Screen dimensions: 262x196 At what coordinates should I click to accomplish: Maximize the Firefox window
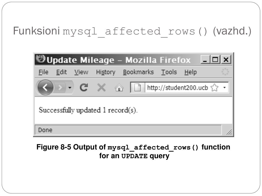(215, 59)
